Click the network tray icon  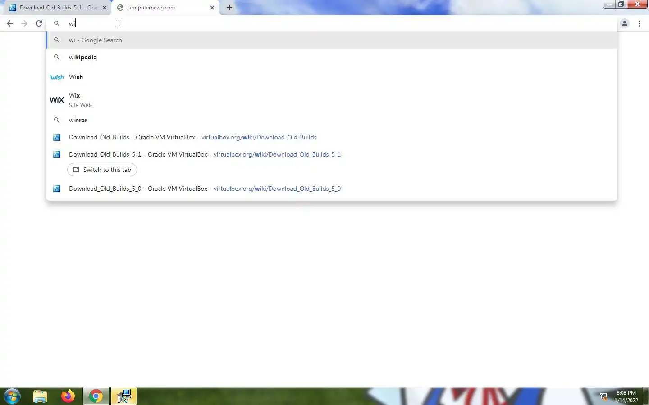(x=603, y=396)
